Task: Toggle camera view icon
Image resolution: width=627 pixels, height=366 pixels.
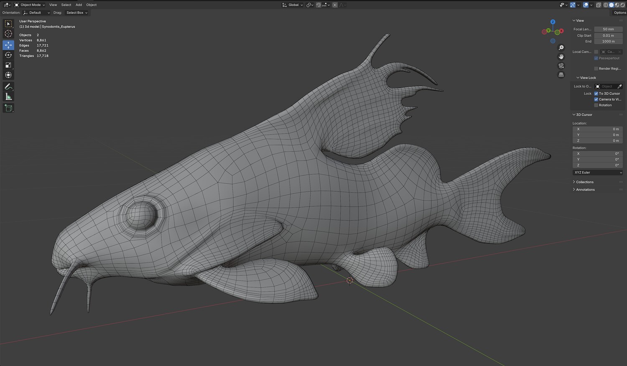Action: (x=561, y=66)
